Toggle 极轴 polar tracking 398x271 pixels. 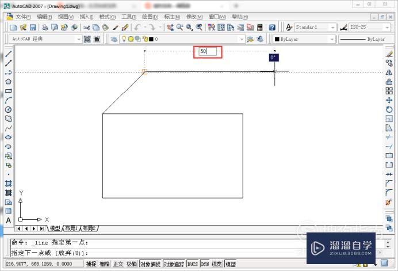tap(132, 264)
